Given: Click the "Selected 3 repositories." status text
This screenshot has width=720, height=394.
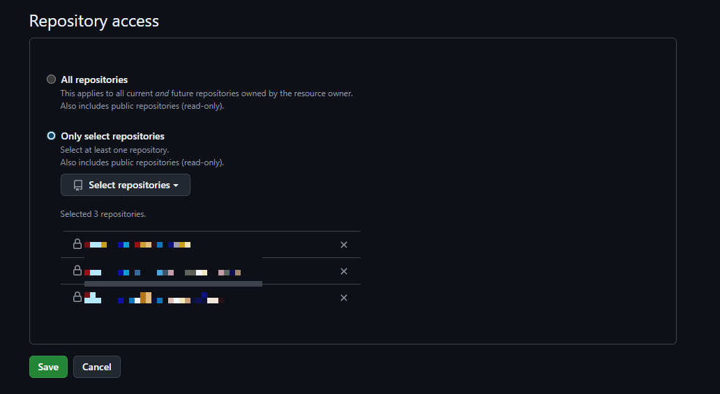Looking at the screenshot, I should [103, 214].
